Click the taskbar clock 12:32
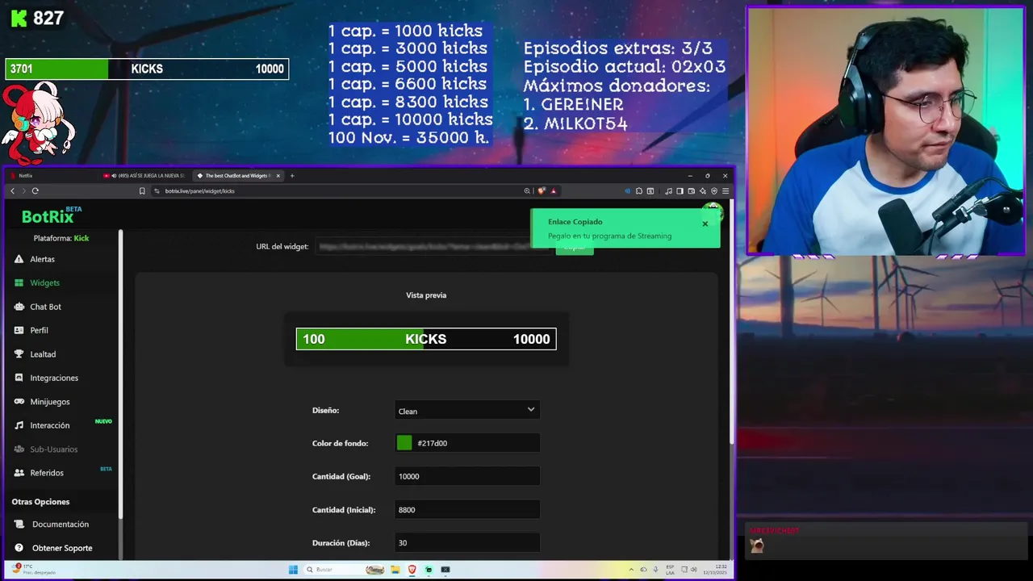This screenshot has width=1033, height=581. point(714,570)
